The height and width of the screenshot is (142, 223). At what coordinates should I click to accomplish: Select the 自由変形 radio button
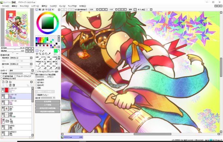coord(36,80)
